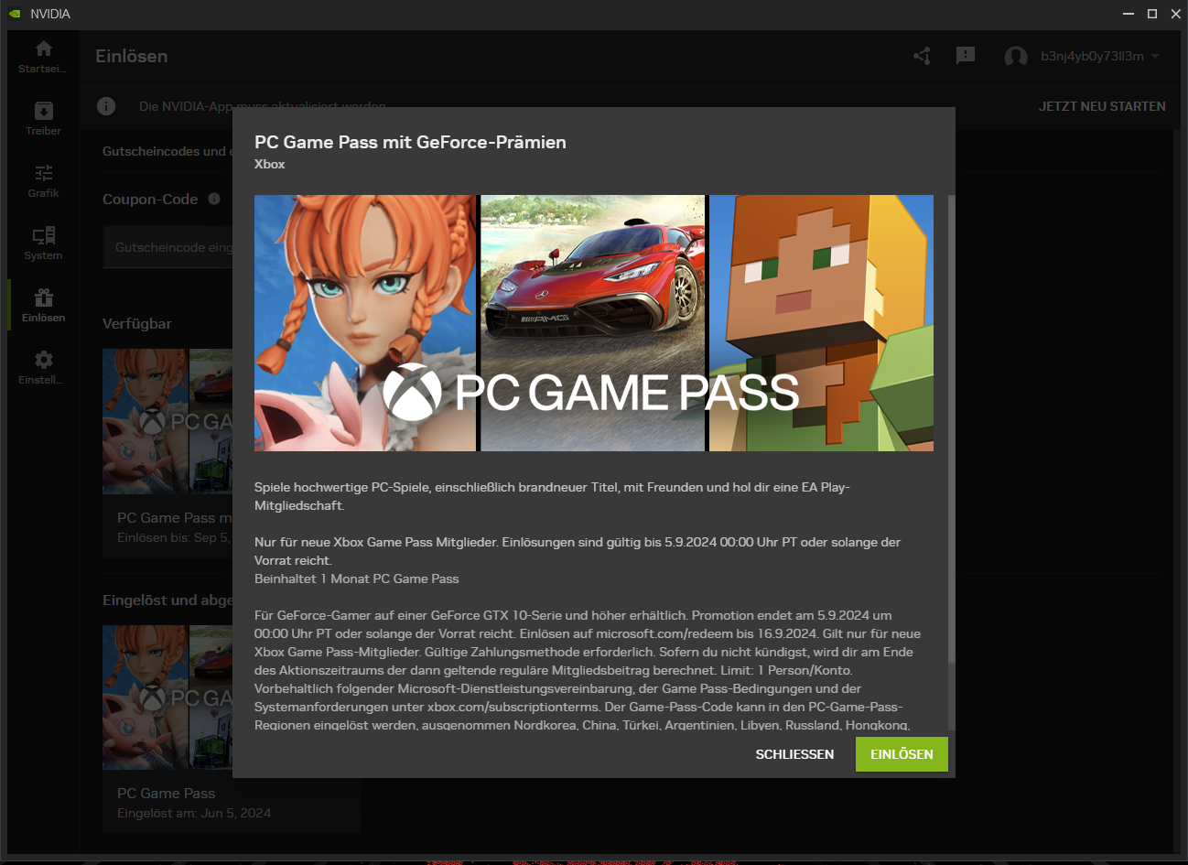Go to the Grafik settings section

coord(43,180)
